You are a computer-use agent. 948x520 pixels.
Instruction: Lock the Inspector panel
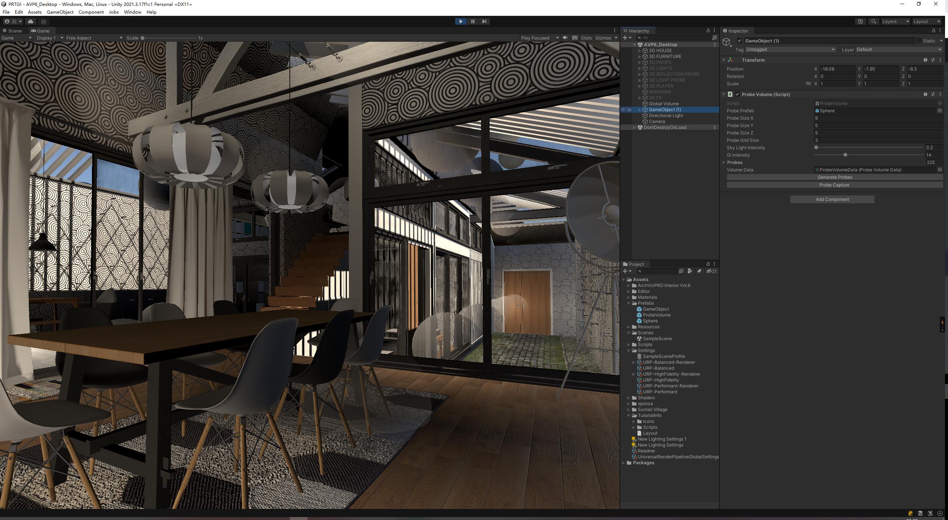pos(934,31)
